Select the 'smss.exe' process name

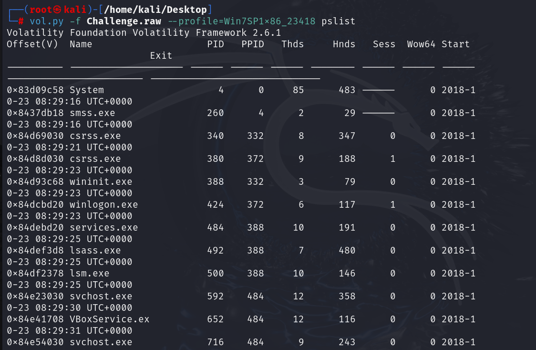coord(93,113)
